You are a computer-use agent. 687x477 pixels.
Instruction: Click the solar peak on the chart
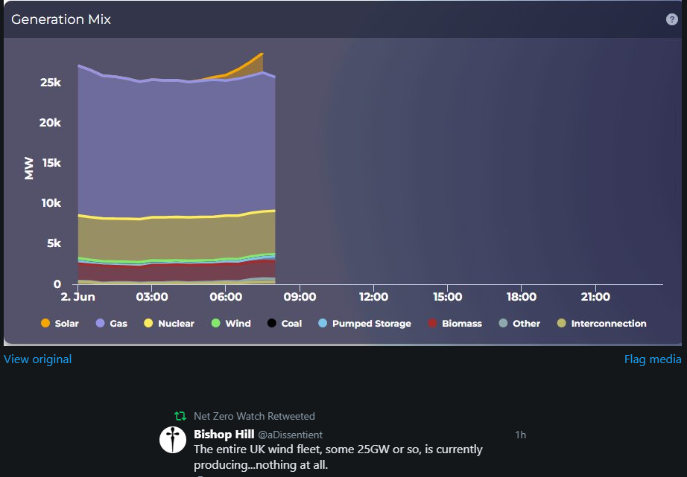(262, 54)
